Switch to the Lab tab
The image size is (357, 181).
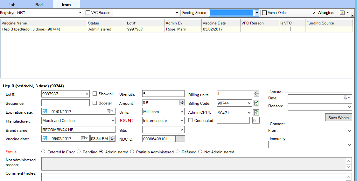coord(12,4)
